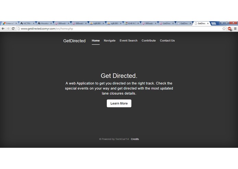The width and height of the screenshot is (238, 169).
Task: Close the HCTRA tab
Action: tap(34, 24)
